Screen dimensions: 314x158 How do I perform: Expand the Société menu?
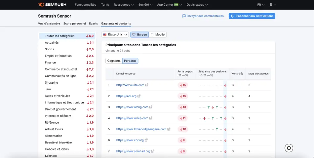coord(145,5)
